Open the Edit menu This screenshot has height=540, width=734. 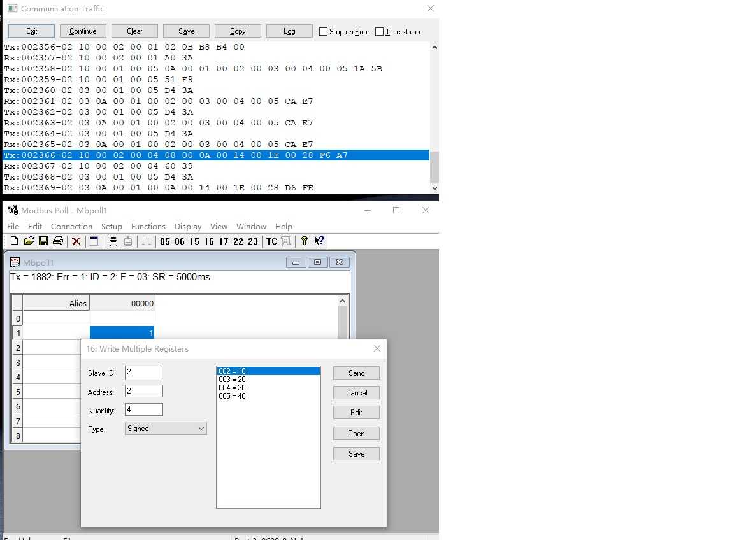(x=34, y=227)
